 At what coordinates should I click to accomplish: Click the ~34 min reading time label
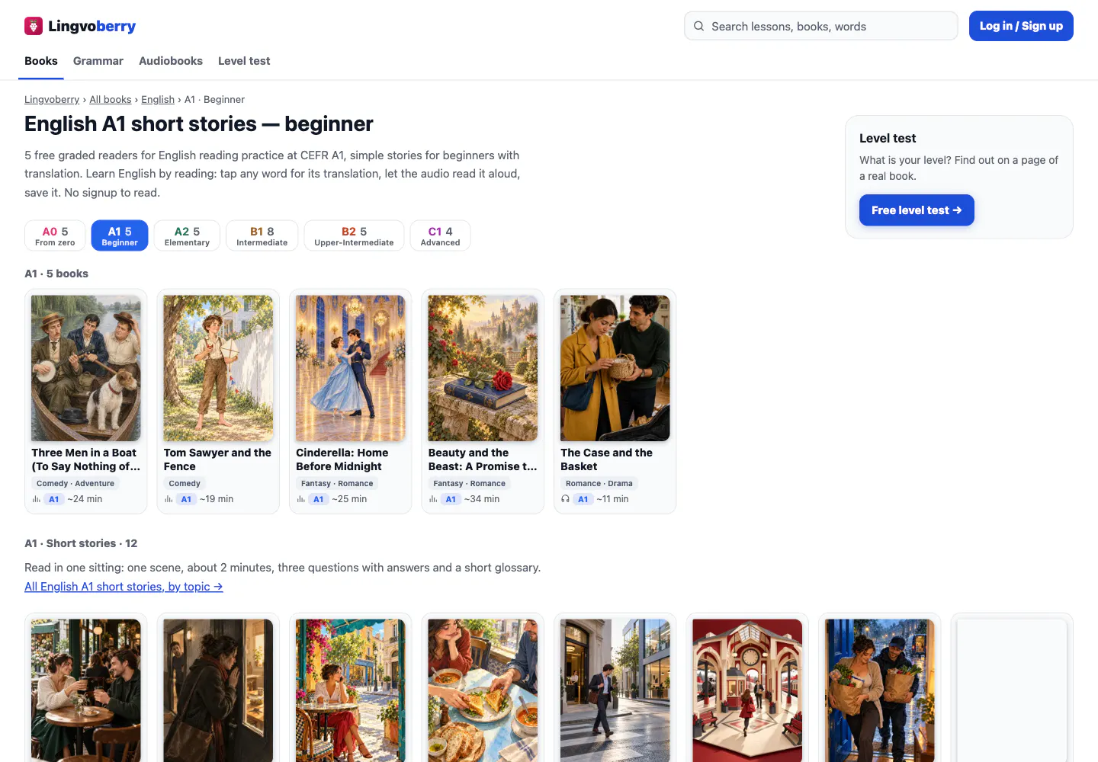pyautogui.click(x=482, y=499)
